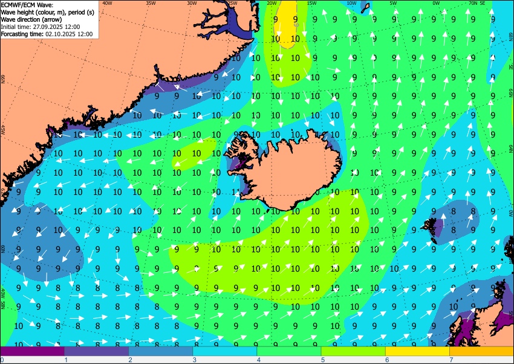Viewport: 514px width, 364px height.
Task: Click the 'Wave direction (arrow)' line
Action: pos(31,19)
